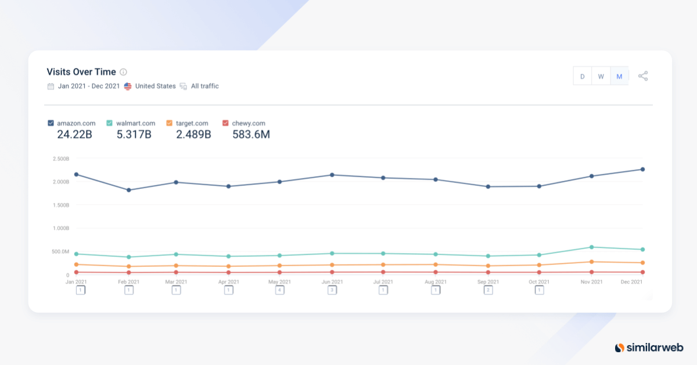Open the annotation marker under Feb 2021
697x365 pixels.
point(129,290)
